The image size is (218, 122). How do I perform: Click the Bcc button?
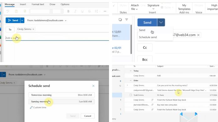(x=145, y=60)
